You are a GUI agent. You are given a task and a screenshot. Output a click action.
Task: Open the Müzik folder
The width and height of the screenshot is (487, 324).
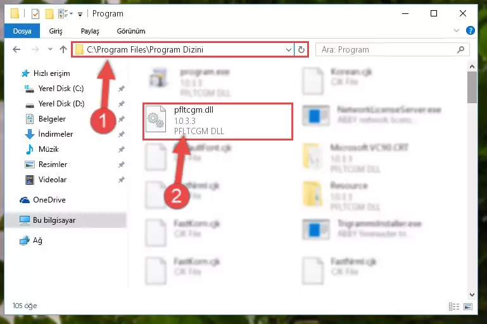click(x=49, y=149)
